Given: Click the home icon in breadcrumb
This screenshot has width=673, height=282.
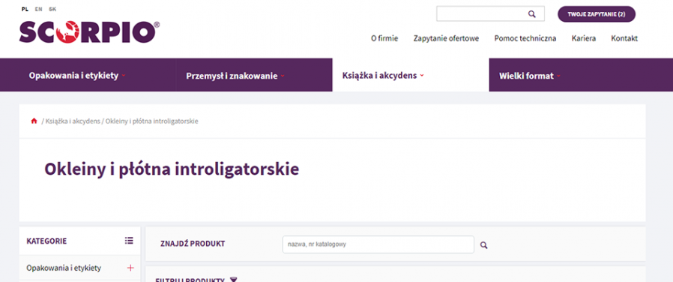Looking at the screenshot, I should coord(34,121).
